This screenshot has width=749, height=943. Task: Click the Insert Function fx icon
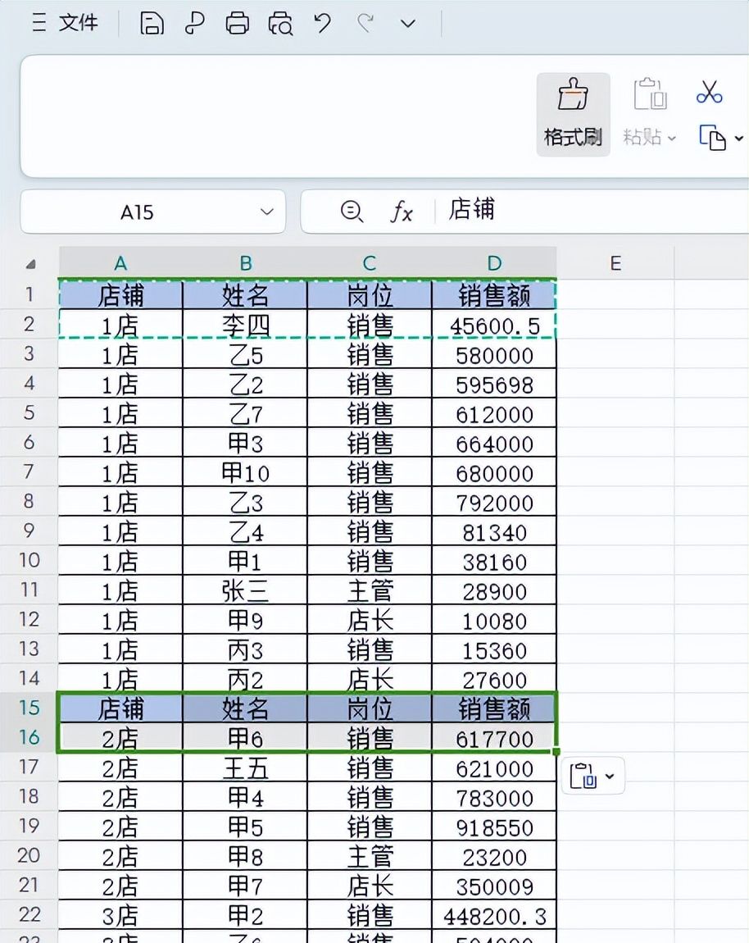click(x=401, y=210)
